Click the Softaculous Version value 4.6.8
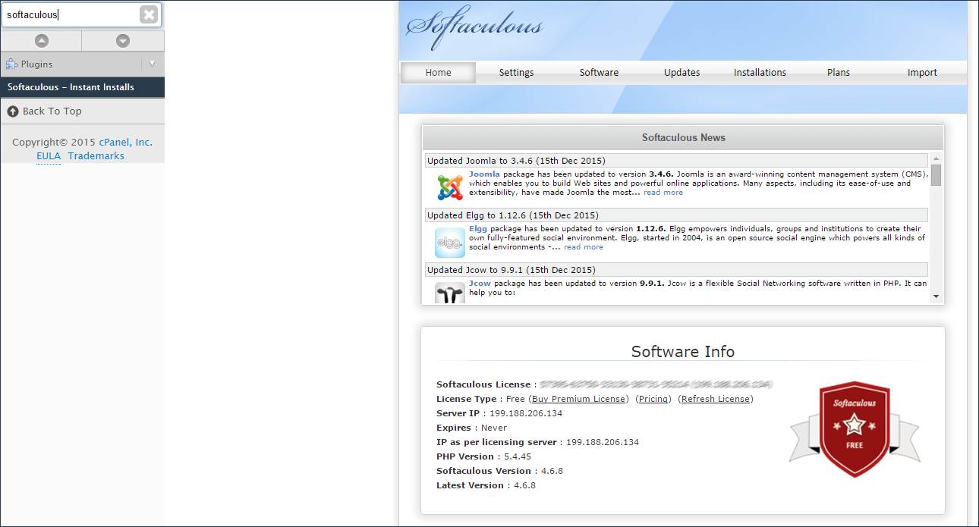The height and width of the screenshot is (527, 979). [x=552, y=471]
